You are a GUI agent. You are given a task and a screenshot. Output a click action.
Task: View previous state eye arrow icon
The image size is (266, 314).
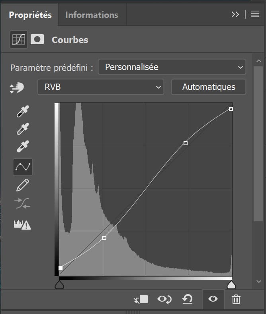[164, 299]
